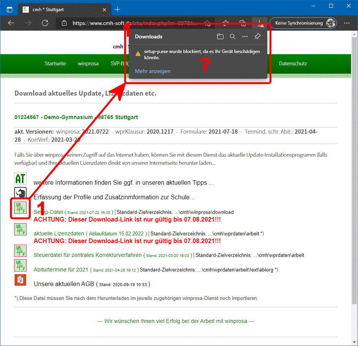Image resolution: width=358 pixels, height=346 pixels.
Task: Click the red AGB PDF icon
Action: pyautogui.click(x=20, y=280)
